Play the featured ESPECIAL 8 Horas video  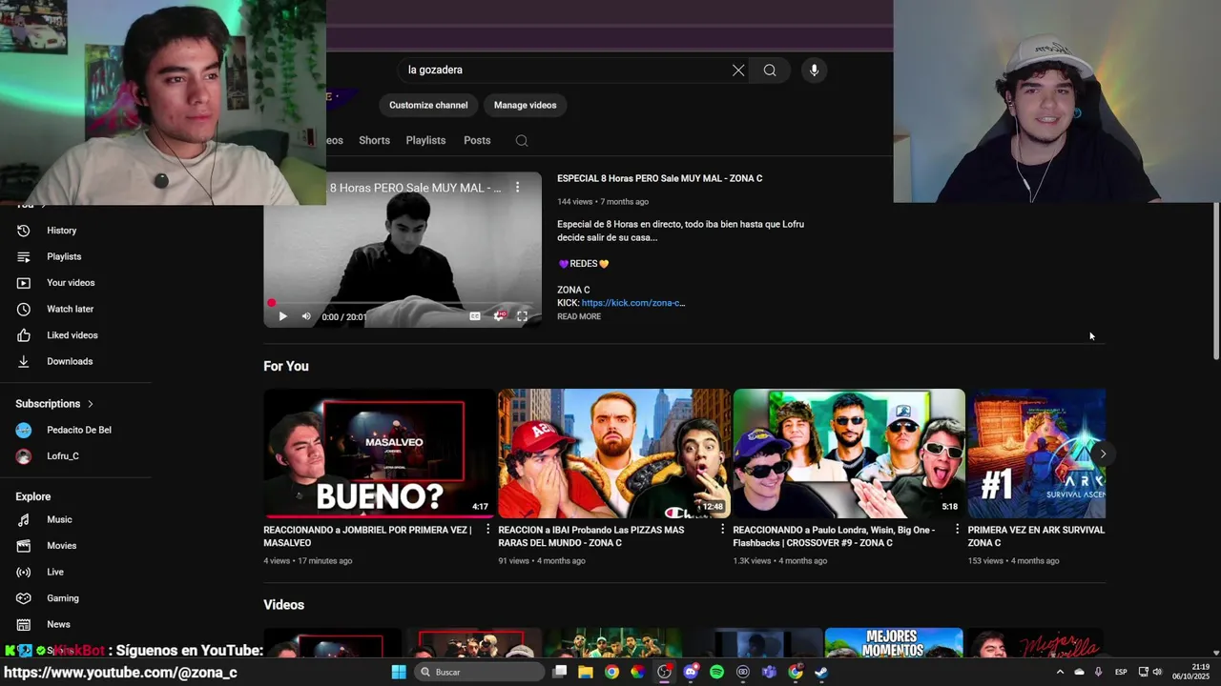282,316
